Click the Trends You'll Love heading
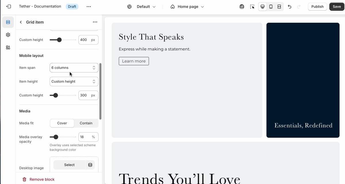 [179, 178]
